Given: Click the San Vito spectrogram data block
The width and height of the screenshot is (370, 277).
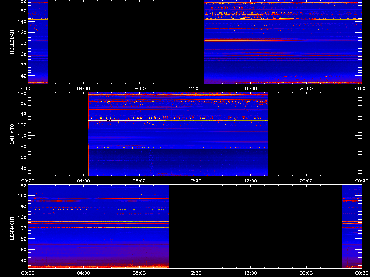Looking at the screenshot, I should 178,134.
